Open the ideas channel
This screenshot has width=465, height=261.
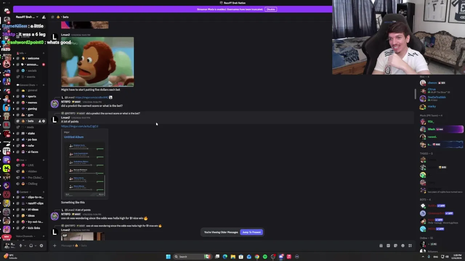pos(31,216)
